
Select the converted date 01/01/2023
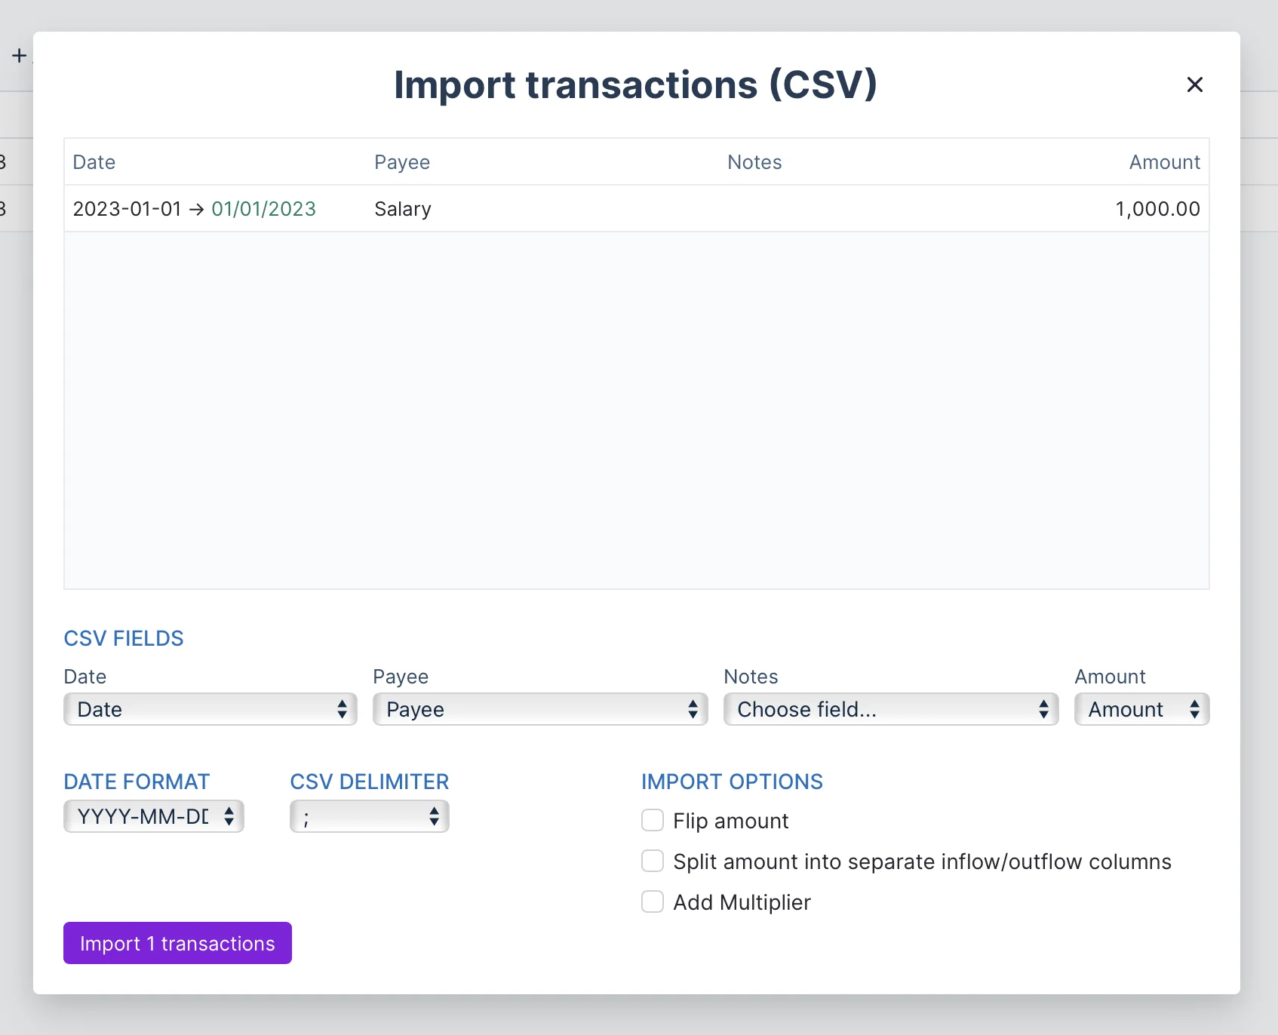tap(263, 209)
